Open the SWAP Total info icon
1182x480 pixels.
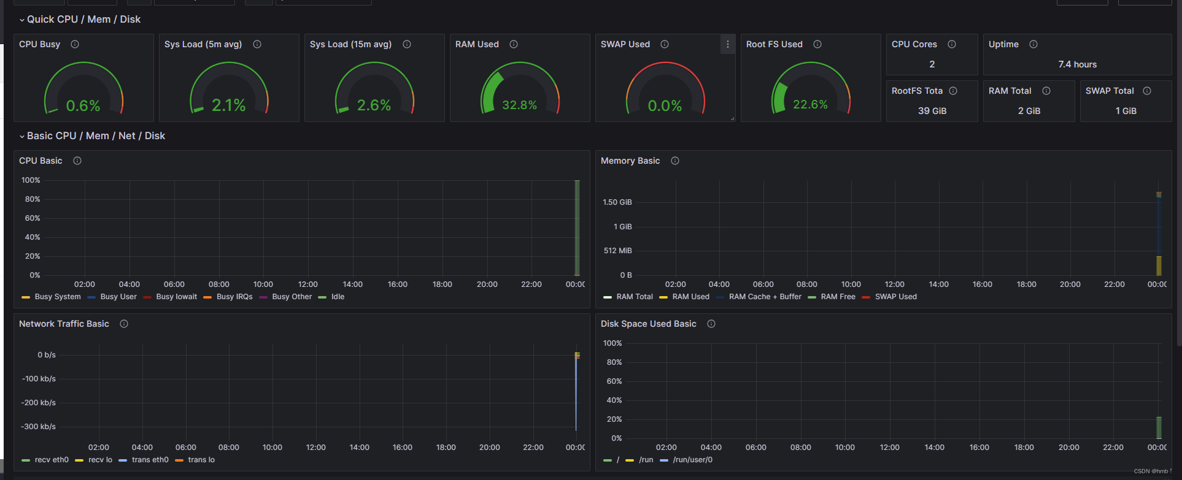point(1147,91)
